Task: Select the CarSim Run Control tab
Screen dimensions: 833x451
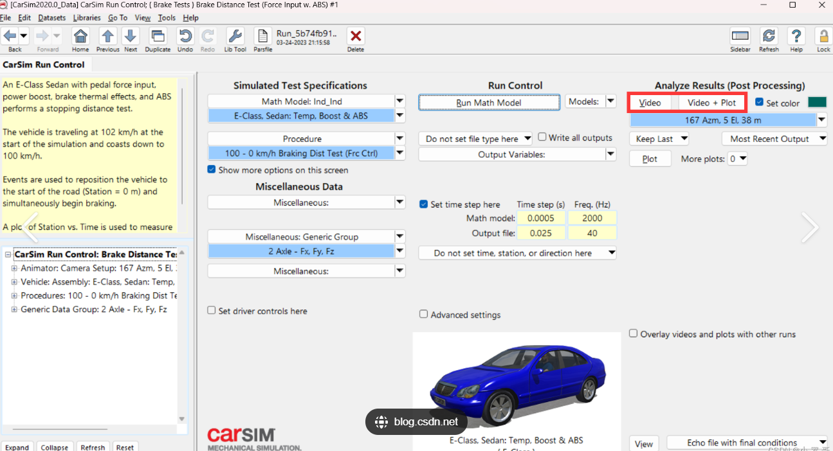Action: point(44,64)
